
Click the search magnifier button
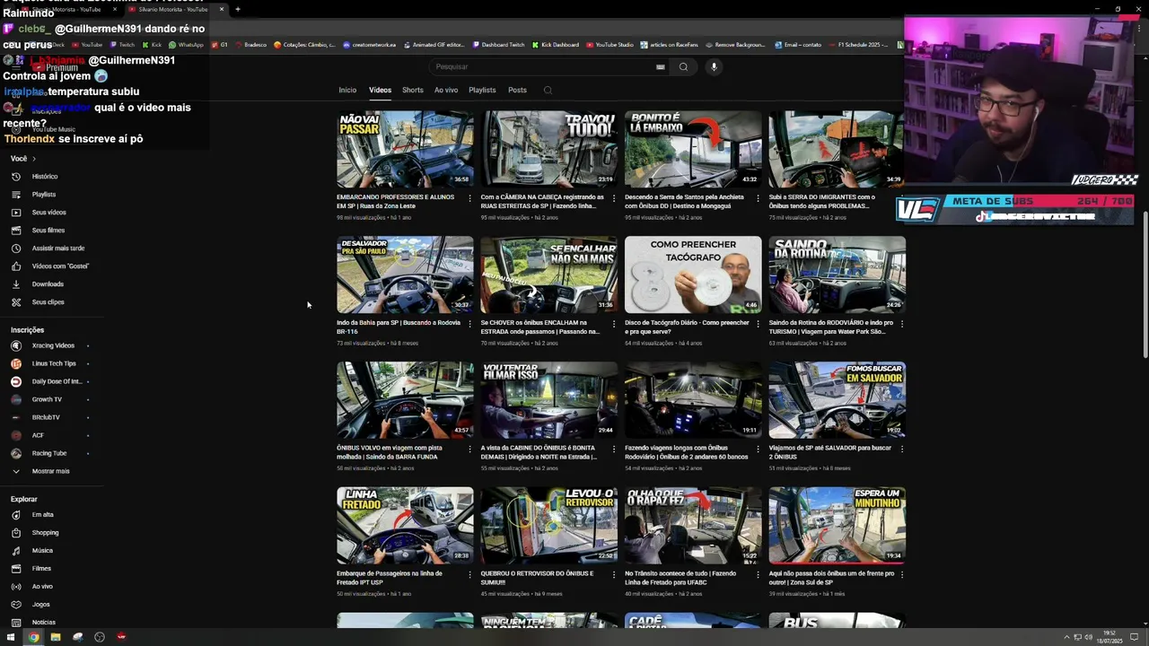[683, 66]
